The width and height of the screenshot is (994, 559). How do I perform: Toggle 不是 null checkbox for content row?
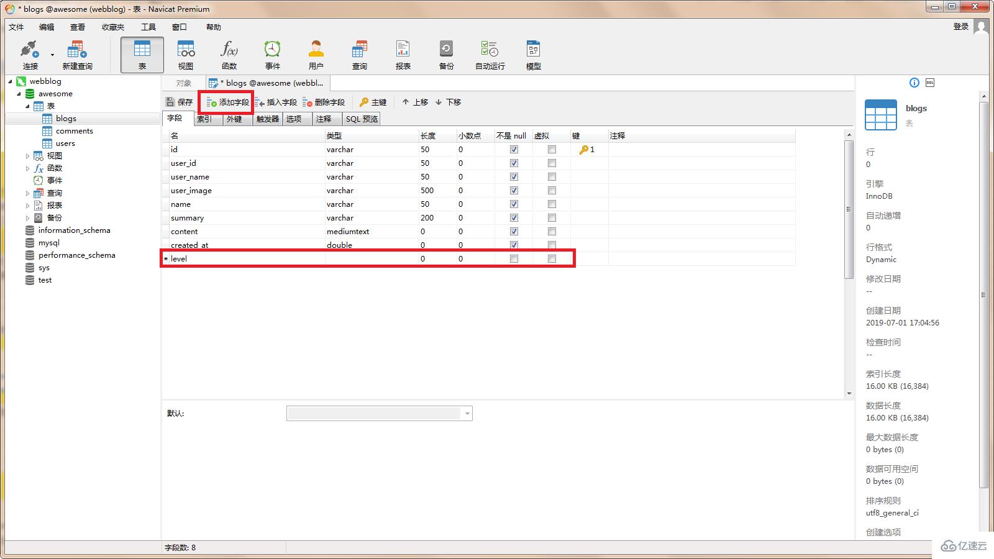pyautogui.click(x=514, y=232)
